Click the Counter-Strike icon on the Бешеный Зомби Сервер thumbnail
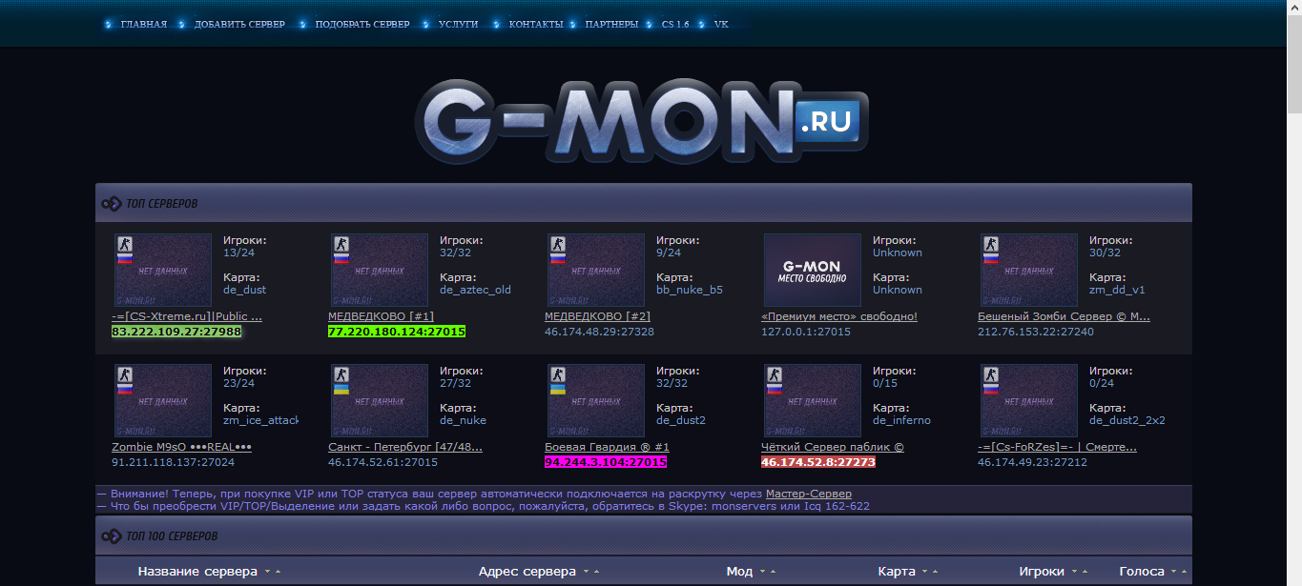This screenshot has width=1302, height=586. coord(990,245)
